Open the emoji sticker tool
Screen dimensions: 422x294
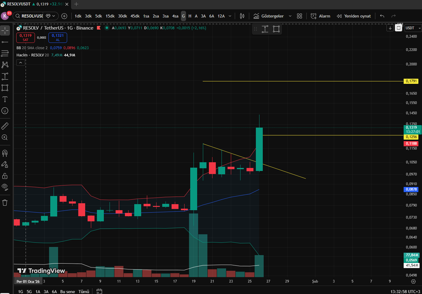coord(5,111)
